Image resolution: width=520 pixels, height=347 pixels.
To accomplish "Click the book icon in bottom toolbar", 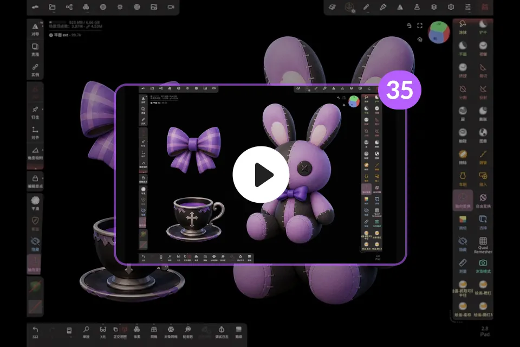I will (x=69, y=331).
